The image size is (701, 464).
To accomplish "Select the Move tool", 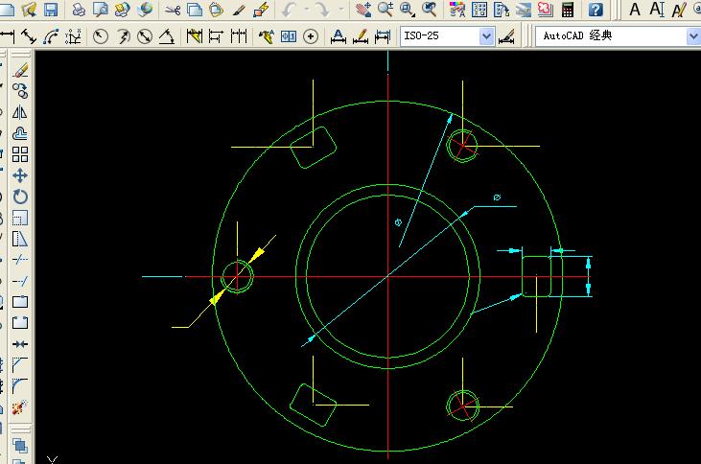I will [20, 175].
